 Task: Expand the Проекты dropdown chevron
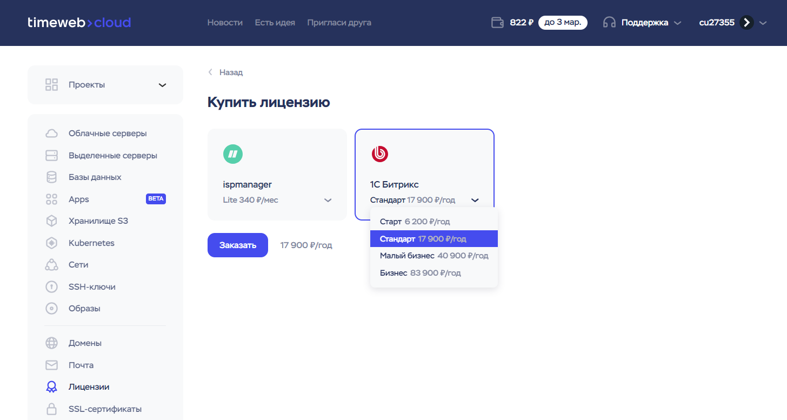click(162, 85)
